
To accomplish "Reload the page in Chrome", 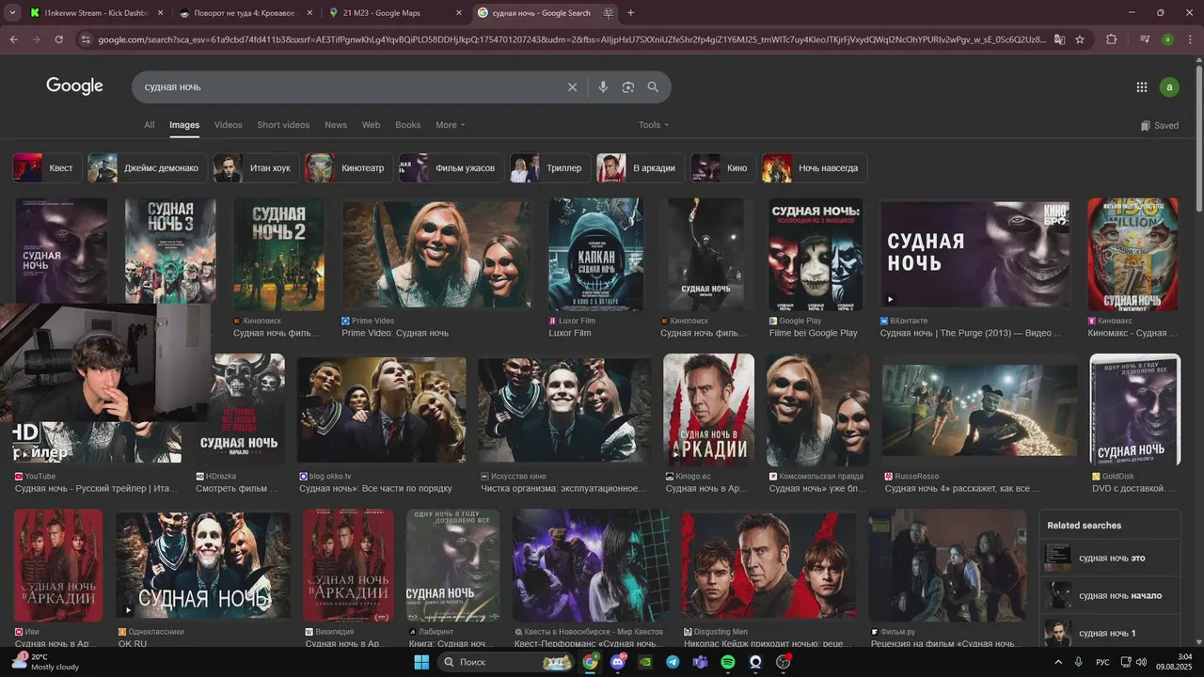I will tap(58, 39).
